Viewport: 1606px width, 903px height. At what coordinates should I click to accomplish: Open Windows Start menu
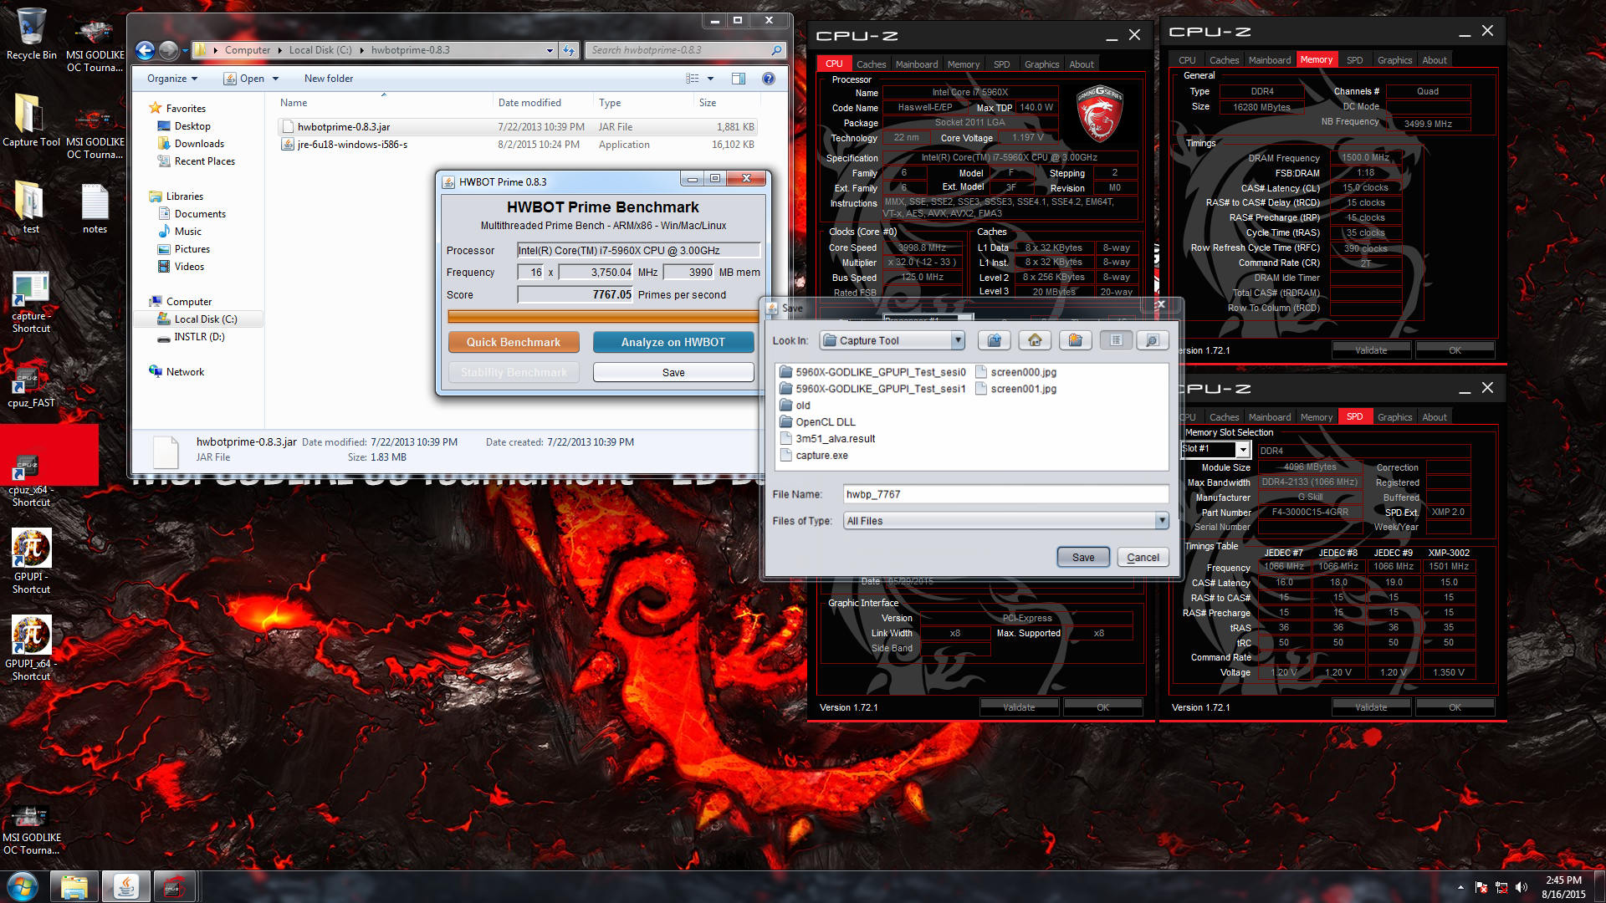point(23,886)
